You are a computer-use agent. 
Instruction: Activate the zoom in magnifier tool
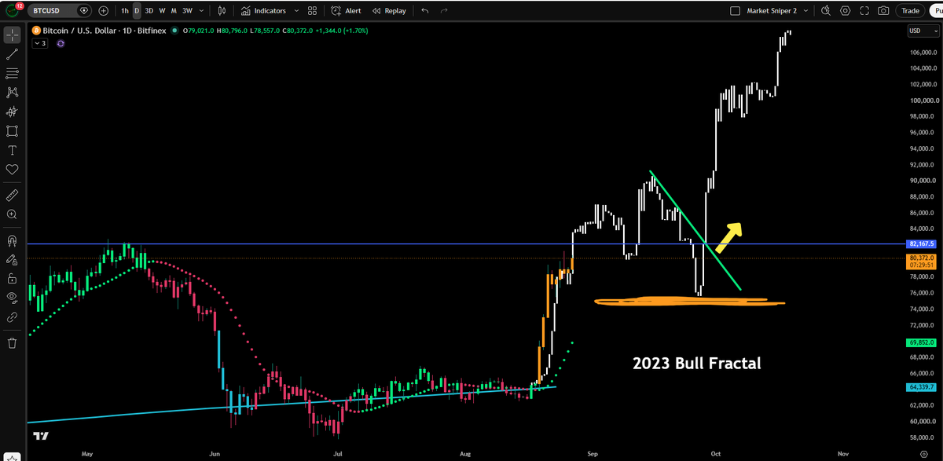coord(13,214)
